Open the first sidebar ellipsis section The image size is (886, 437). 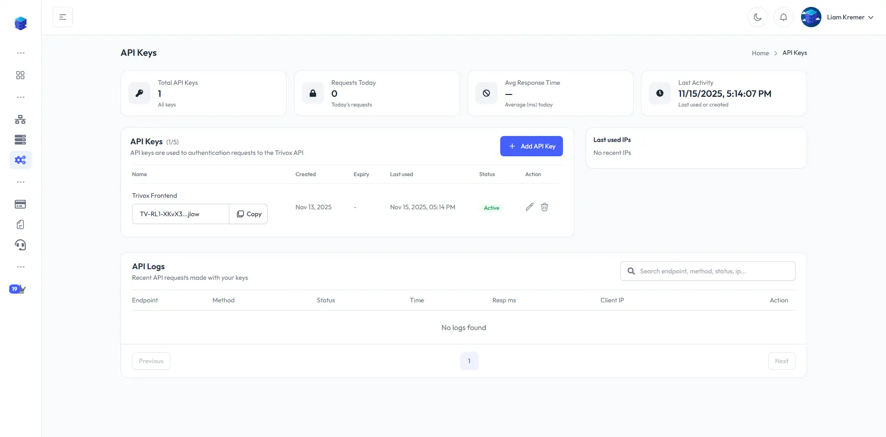pyautogui.click(x=20, y=53)
